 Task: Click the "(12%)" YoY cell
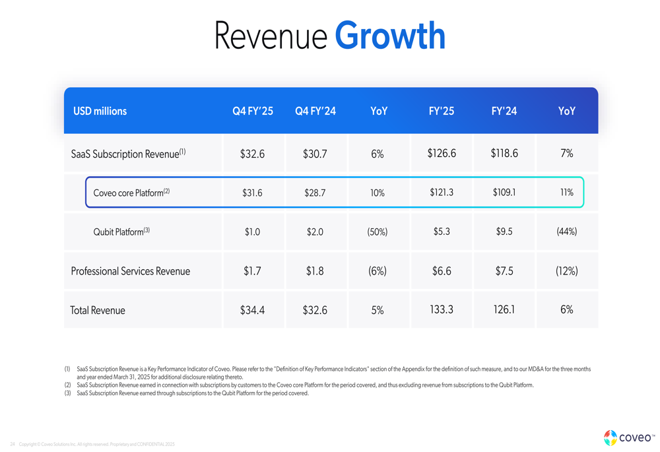tap(566, 271)
